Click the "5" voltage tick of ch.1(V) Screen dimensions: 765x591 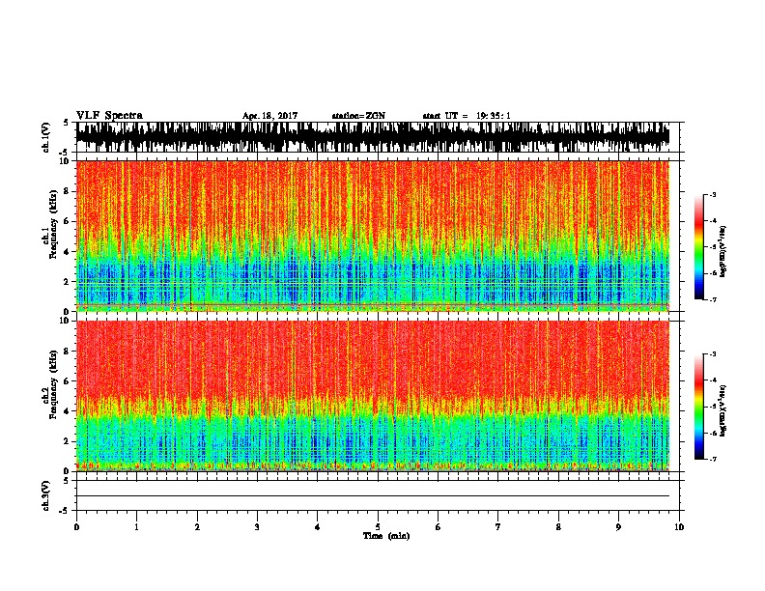tap(66, 123)
